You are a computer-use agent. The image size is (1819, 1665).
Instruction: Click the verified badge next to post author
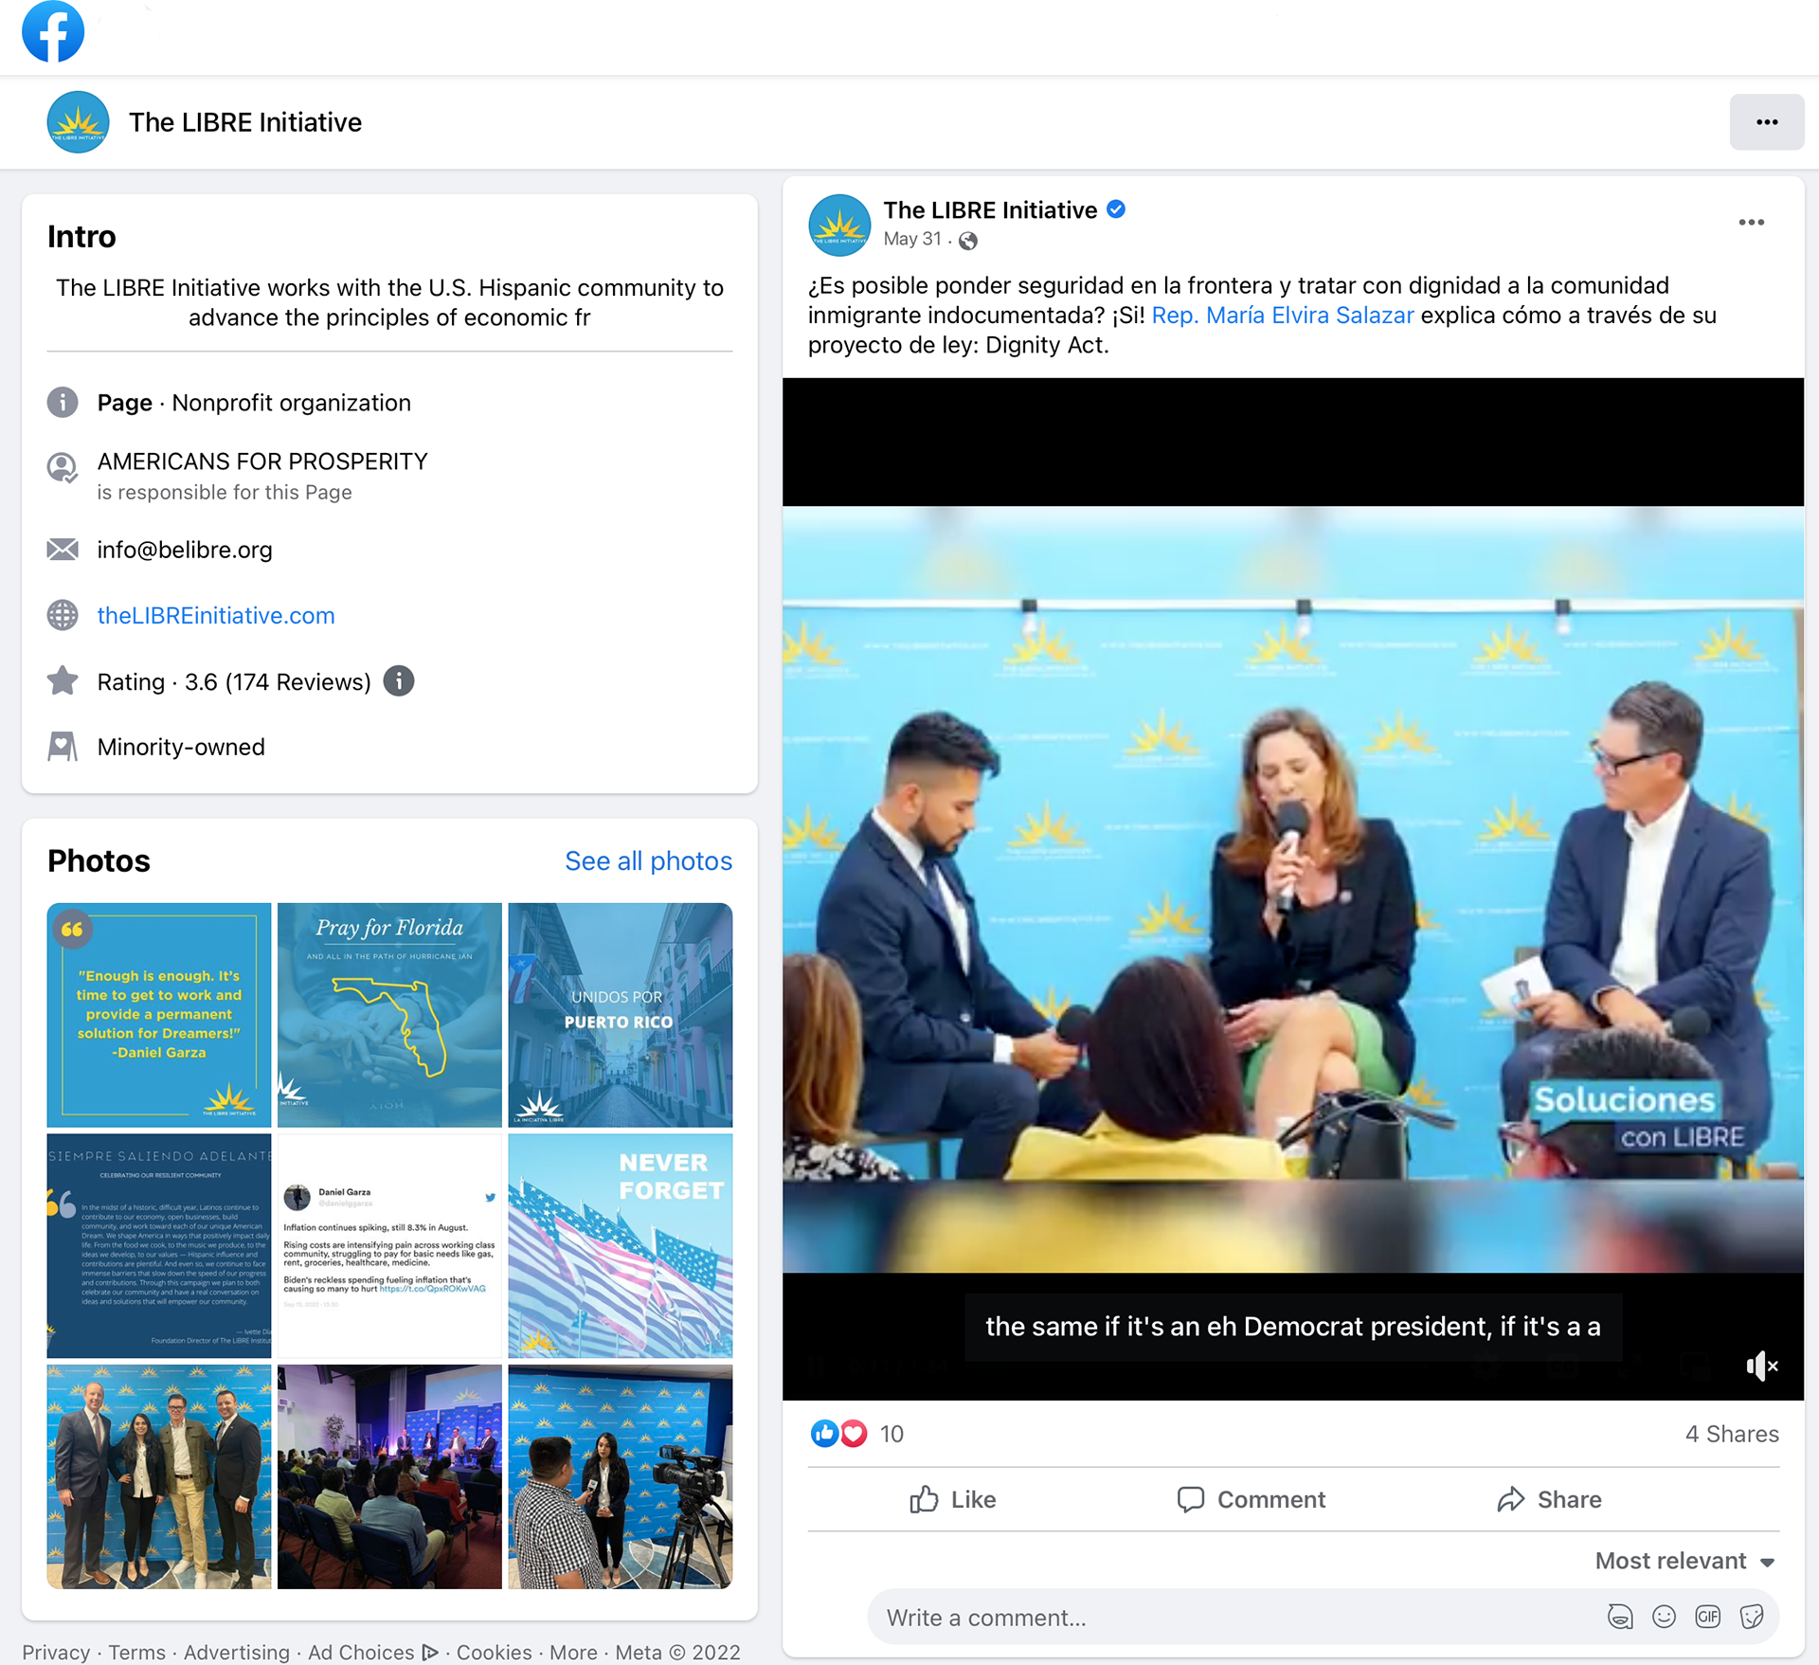[x=1116, y=209]
